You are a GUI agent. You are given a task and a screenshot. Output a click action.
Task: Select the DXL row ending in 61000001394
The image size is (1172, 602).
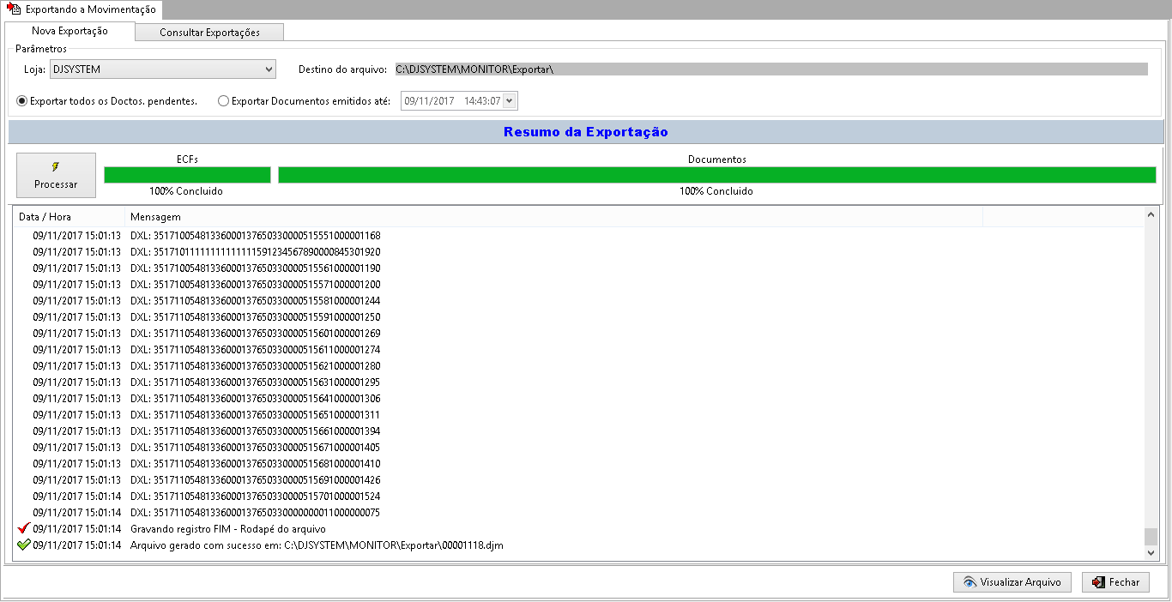(x=579, y=430)
